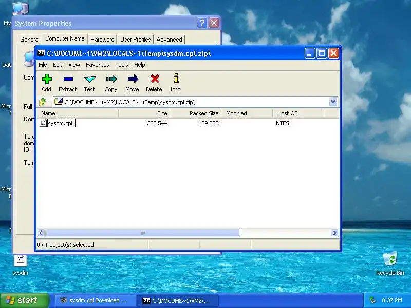Click the horizontal scrollbar thumb
The height and width of the screenshot is (308, 411).
[x=143, y=233]
